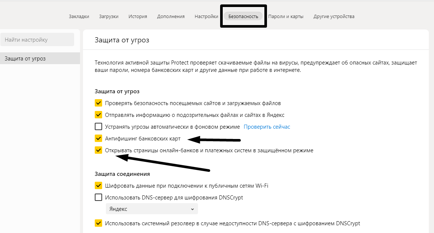This screenshot has width=434, height=233.
Task: Uncheck Шифровать данные в публичных Wi-Fi
Action: tap(98, 185)
